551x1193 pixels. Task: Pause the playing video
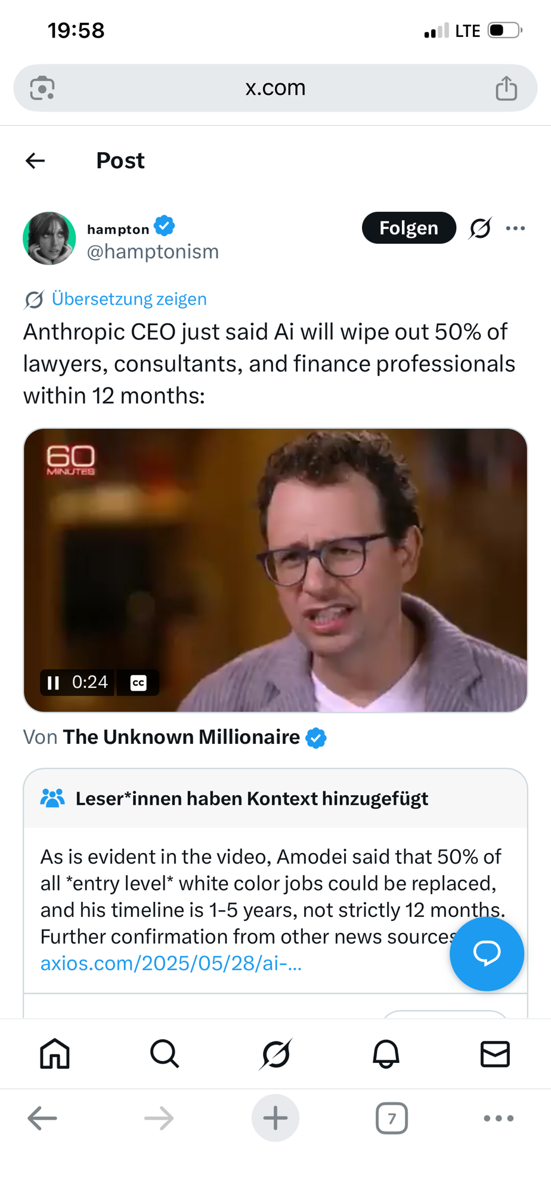click(54, 682)
